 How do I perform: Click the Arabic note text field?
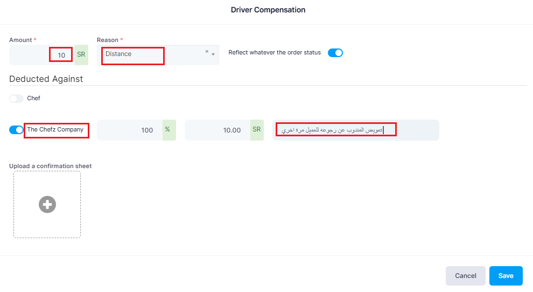tap(355, 130)
